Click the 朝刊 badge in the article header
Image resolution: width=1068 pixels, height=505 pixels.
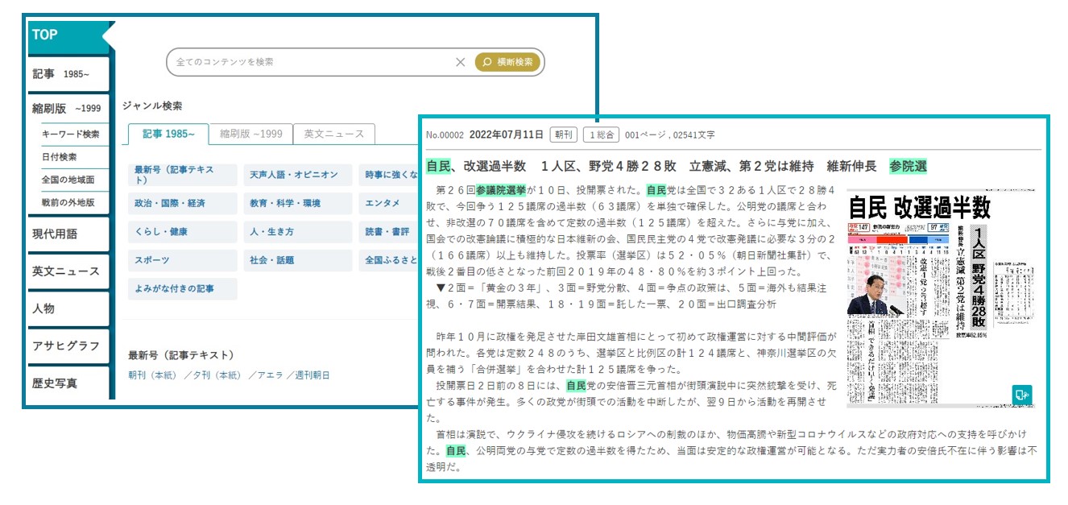(564, 135)
